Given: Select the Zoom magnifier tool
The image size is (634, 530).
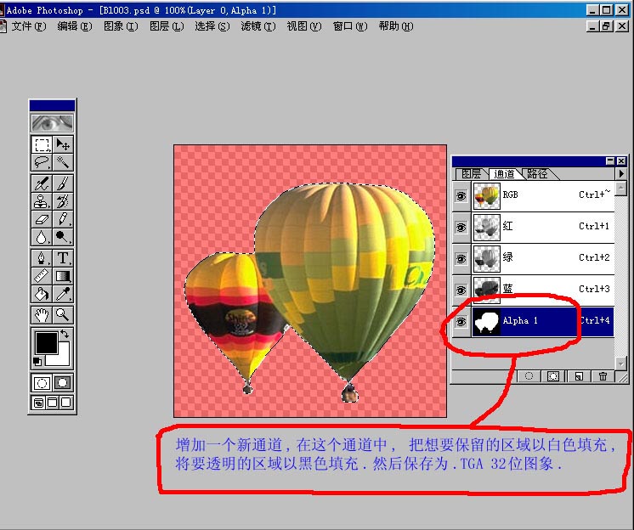Looking at the screenshot, I should [x=63, y=314].
